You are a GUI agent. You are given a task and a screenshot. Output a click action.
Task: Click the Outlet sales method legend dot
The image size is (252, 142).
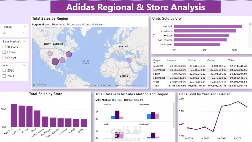tap(135, 100)
